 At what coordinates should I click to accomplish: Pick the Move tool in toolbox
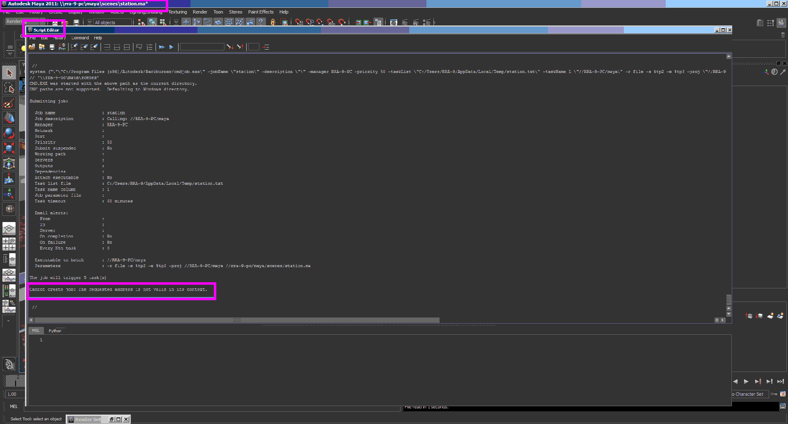coord(9,118)
